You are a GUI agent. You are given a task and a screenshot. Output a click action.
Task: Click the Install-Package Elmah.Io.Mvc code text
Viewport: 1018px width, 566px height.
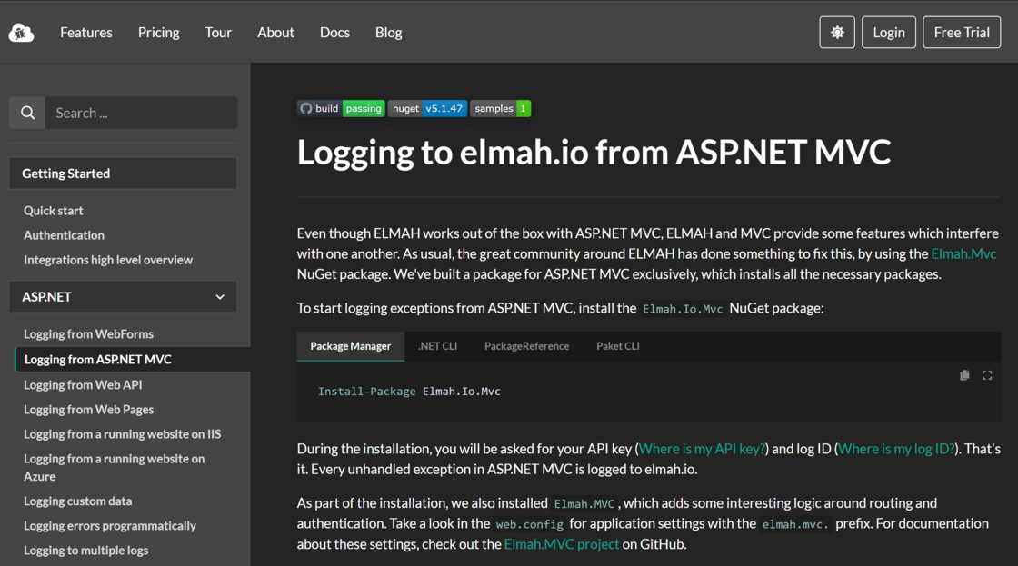[x=409, y=392]
